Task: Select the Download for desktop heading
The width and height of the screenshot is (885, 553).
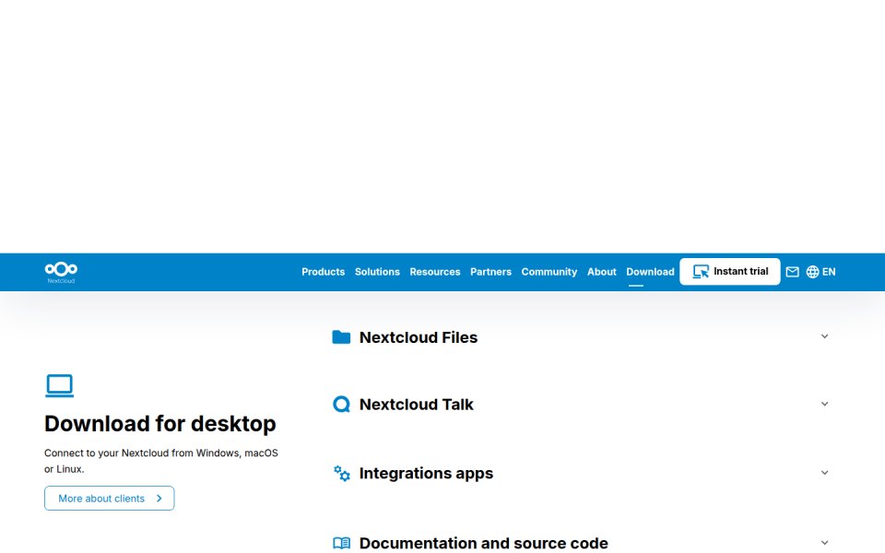Action: pos(160,424)
